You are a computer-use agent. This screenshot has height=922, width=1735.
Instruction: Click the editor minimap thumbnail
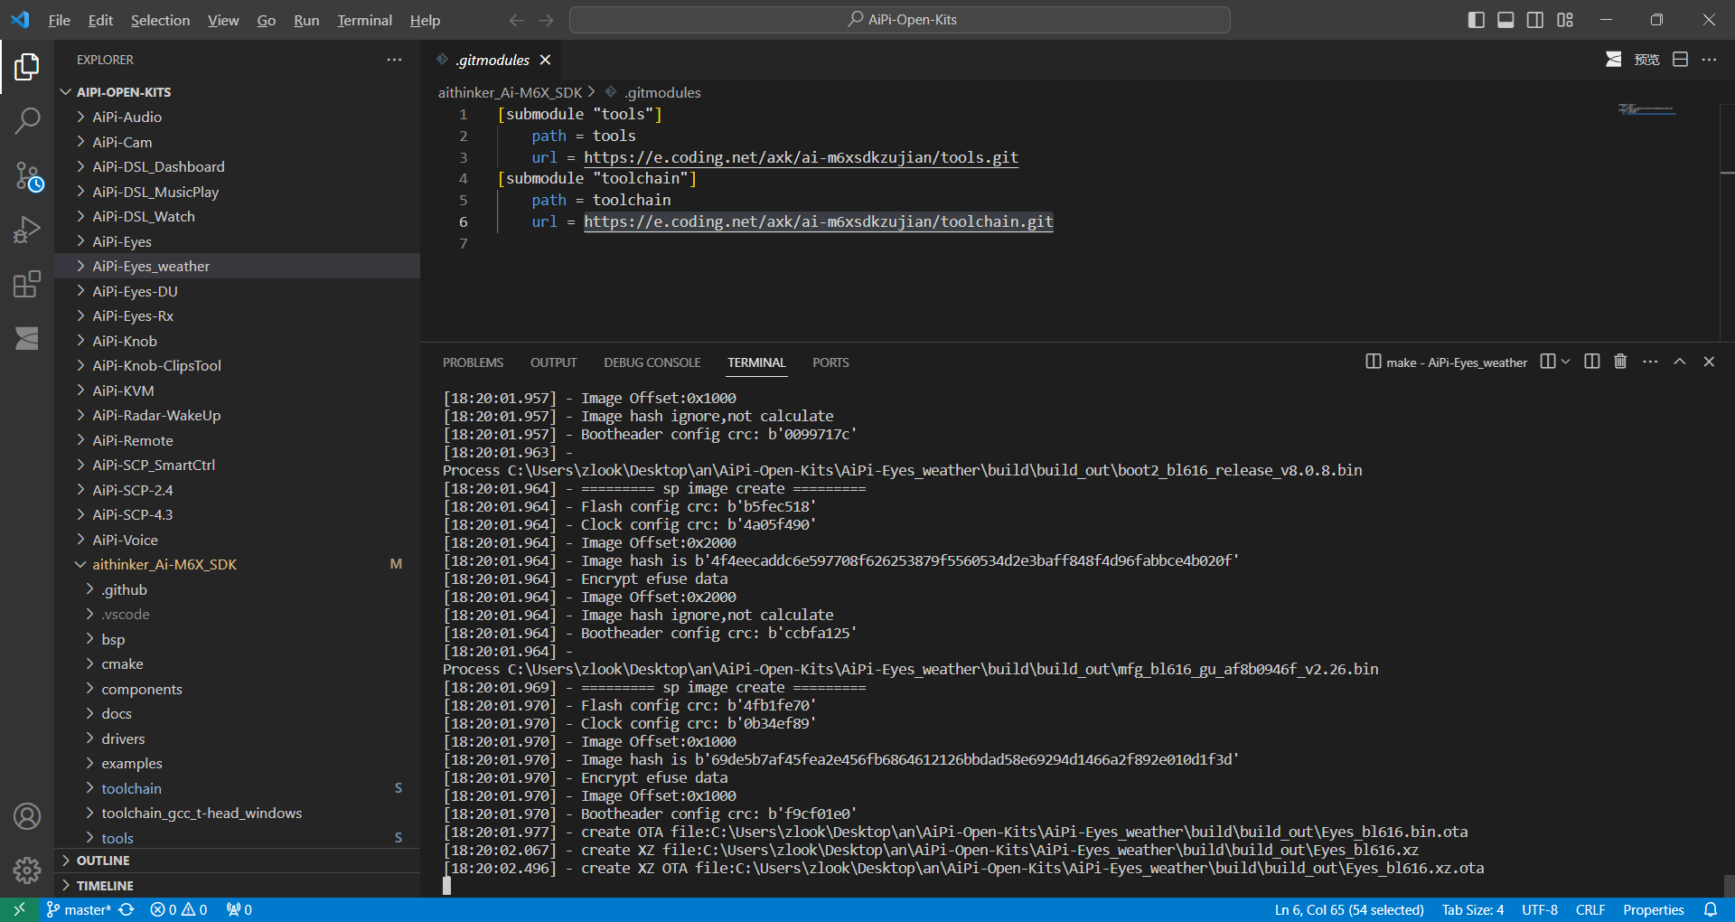click(1646, 109)
